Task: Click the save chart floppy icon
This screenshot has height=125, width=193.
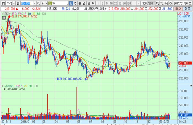Action: coord(166,4)
